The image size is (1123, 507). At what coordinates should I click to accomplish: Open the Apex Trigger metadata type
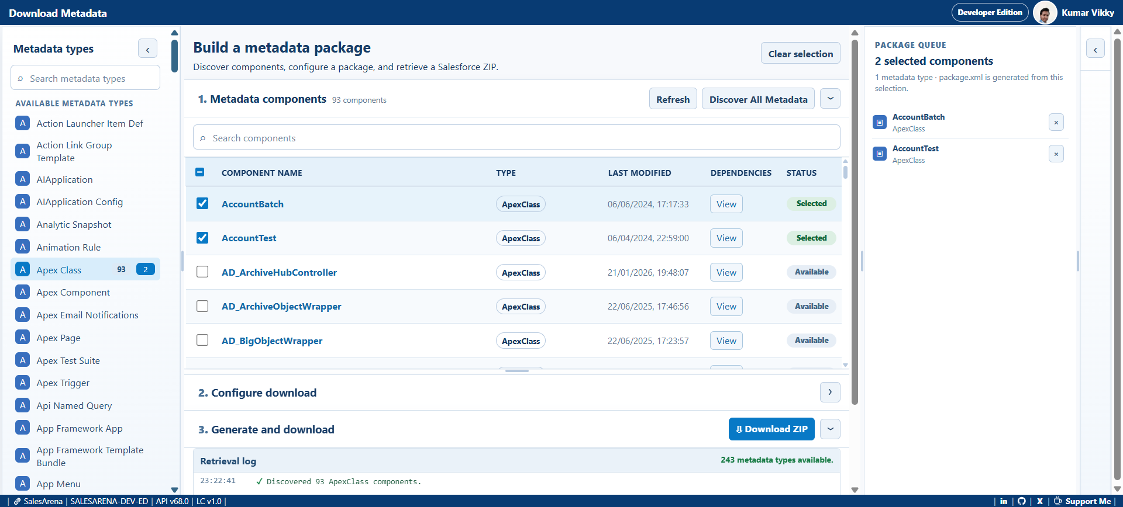coord(85,383)
